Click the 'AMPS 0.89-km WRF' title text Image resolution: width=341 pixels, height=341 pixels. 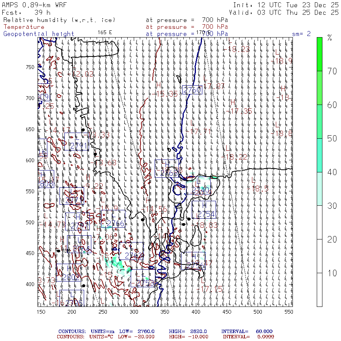34,5
